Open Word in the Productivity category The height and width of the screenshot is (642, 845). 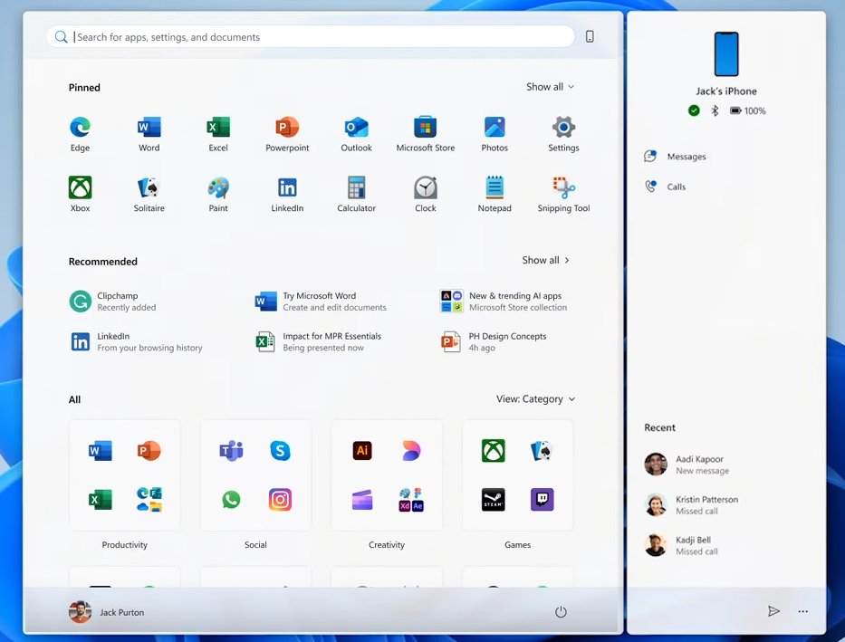[101, 450]
